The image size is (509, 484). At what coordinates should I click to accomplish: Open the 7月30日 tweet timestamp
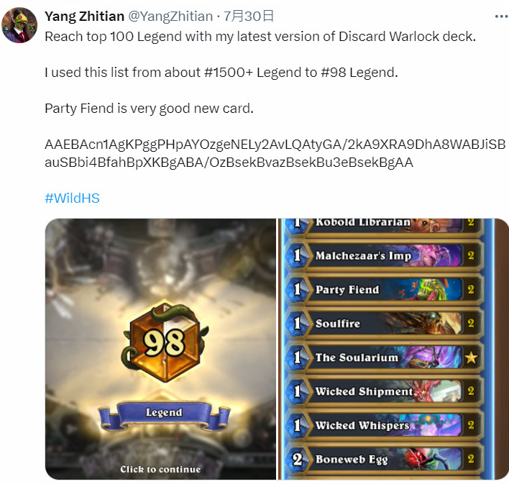point(249,16)
